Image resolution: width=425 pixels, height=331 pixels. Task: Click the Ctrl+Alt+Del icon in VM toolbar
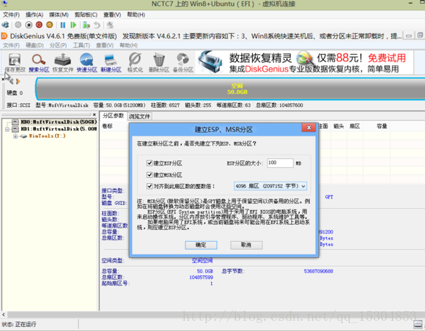[x=5, y=25]
